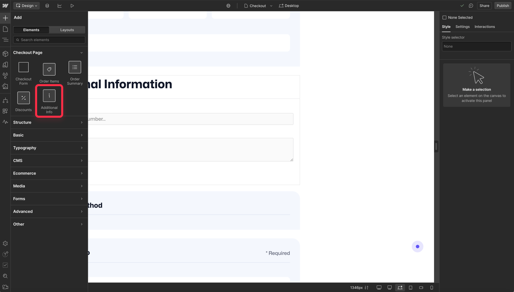Add the Order Summary element

point(75,73)
